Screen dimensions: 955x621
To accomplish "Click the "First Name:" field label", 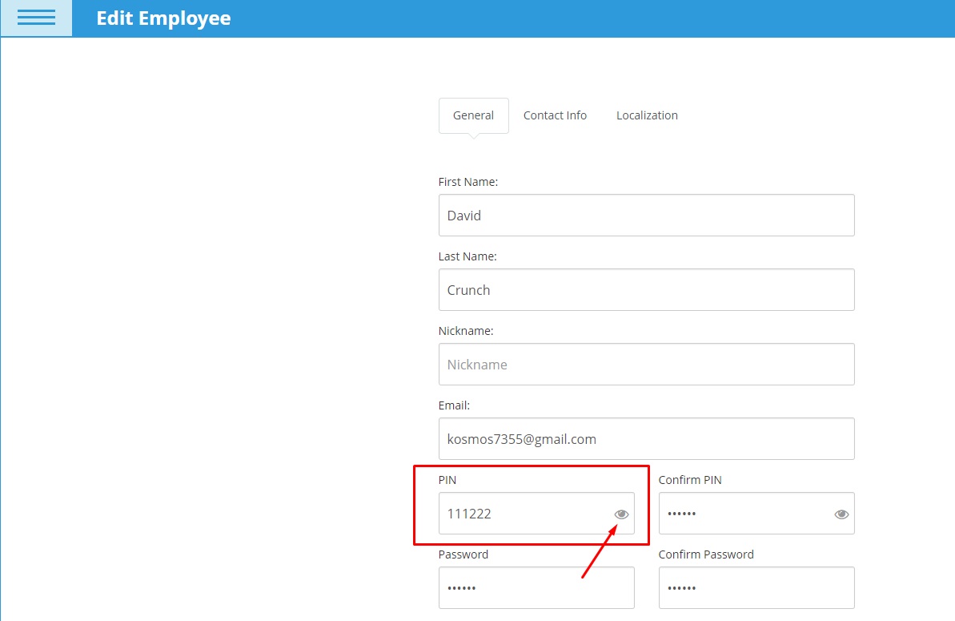I will (x=468, y=182).
